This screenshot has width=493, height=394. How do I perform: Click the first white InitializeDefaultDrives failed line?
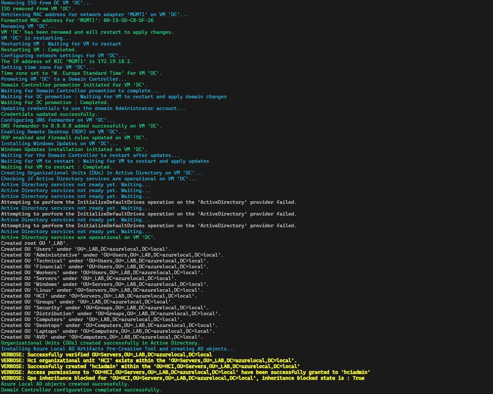[x=149, y=202]
